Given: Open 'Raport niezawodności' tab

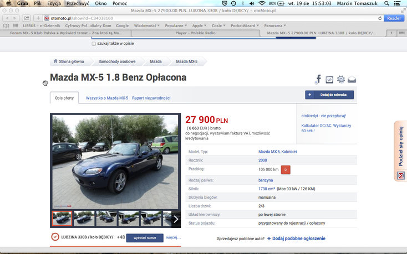Looking at the screenshot, I should click(151, 98).
